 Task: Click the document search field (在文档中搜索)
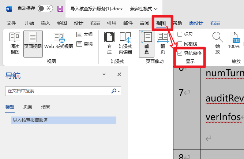coord(59,91)
